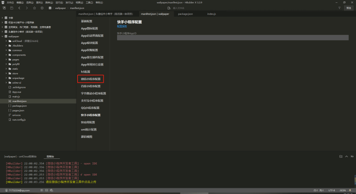Screen dimensions: 356x194
Task: Close the console panel icon
Action: pyautogui.click(x=352, y=157)
